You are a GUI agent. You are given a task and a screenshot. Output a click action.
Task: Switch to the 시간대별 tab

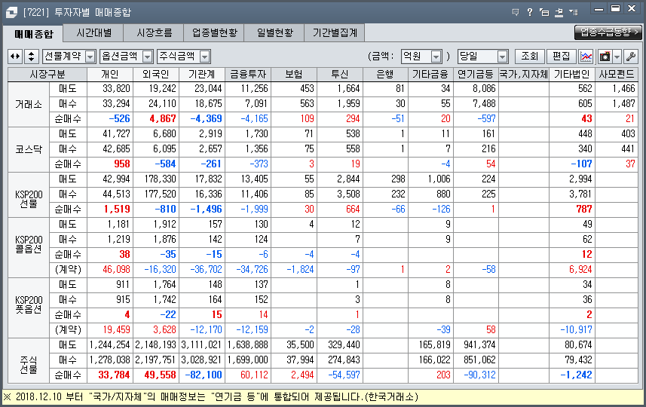coord(94,32)
